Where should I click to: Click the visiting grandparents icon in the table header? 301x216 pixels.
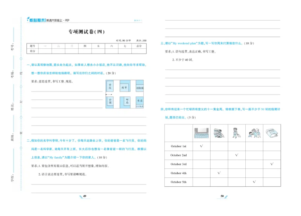tap(254, 133)
